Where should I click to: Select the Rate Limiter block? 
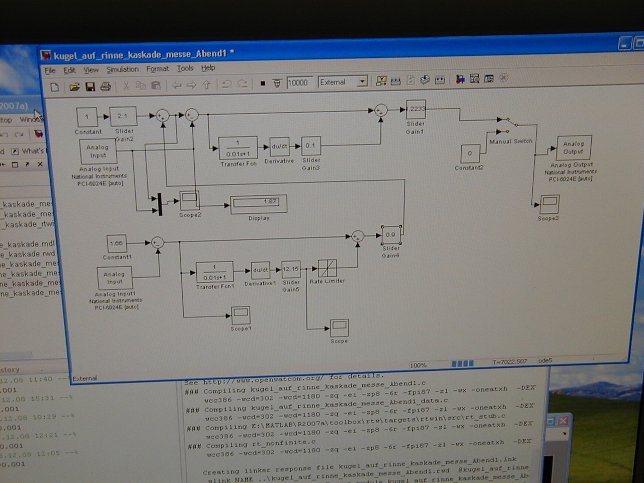pyautogui.click(x=328, y=268)
